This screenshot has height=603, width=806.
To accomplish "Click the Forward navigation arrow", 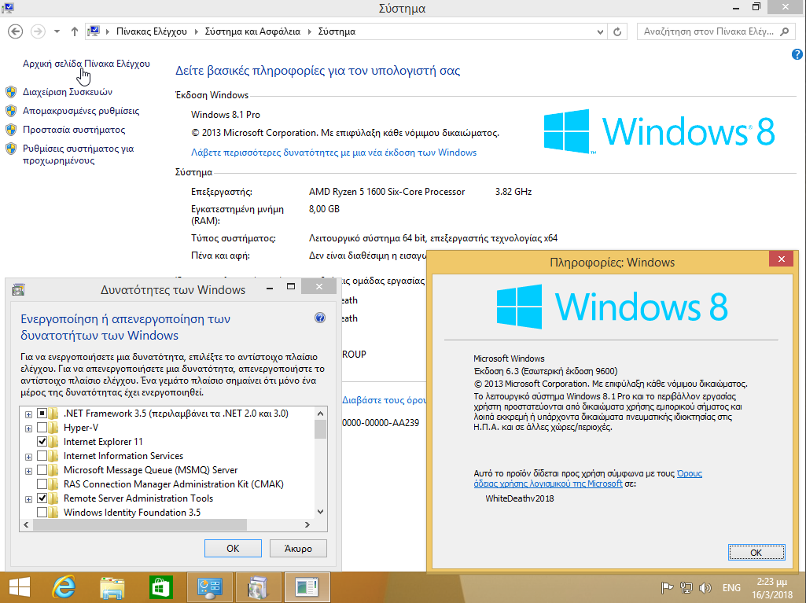I will point(38,31).
